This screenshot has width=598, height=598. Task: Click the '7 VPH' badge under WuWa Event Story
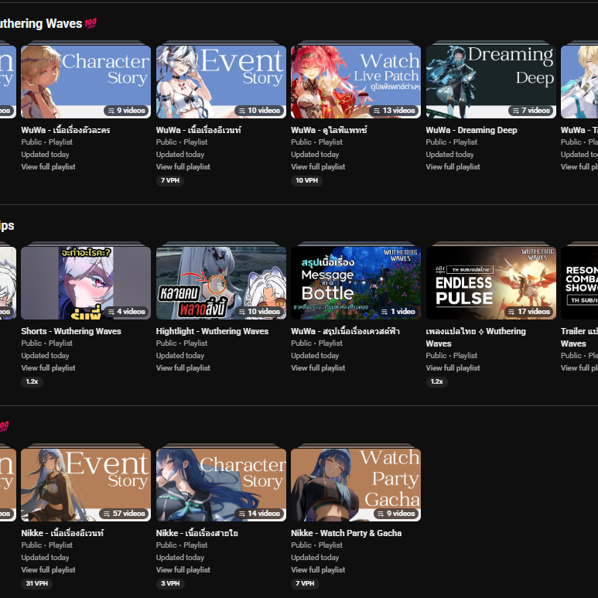pyautogui.click(x=170, y=180)
